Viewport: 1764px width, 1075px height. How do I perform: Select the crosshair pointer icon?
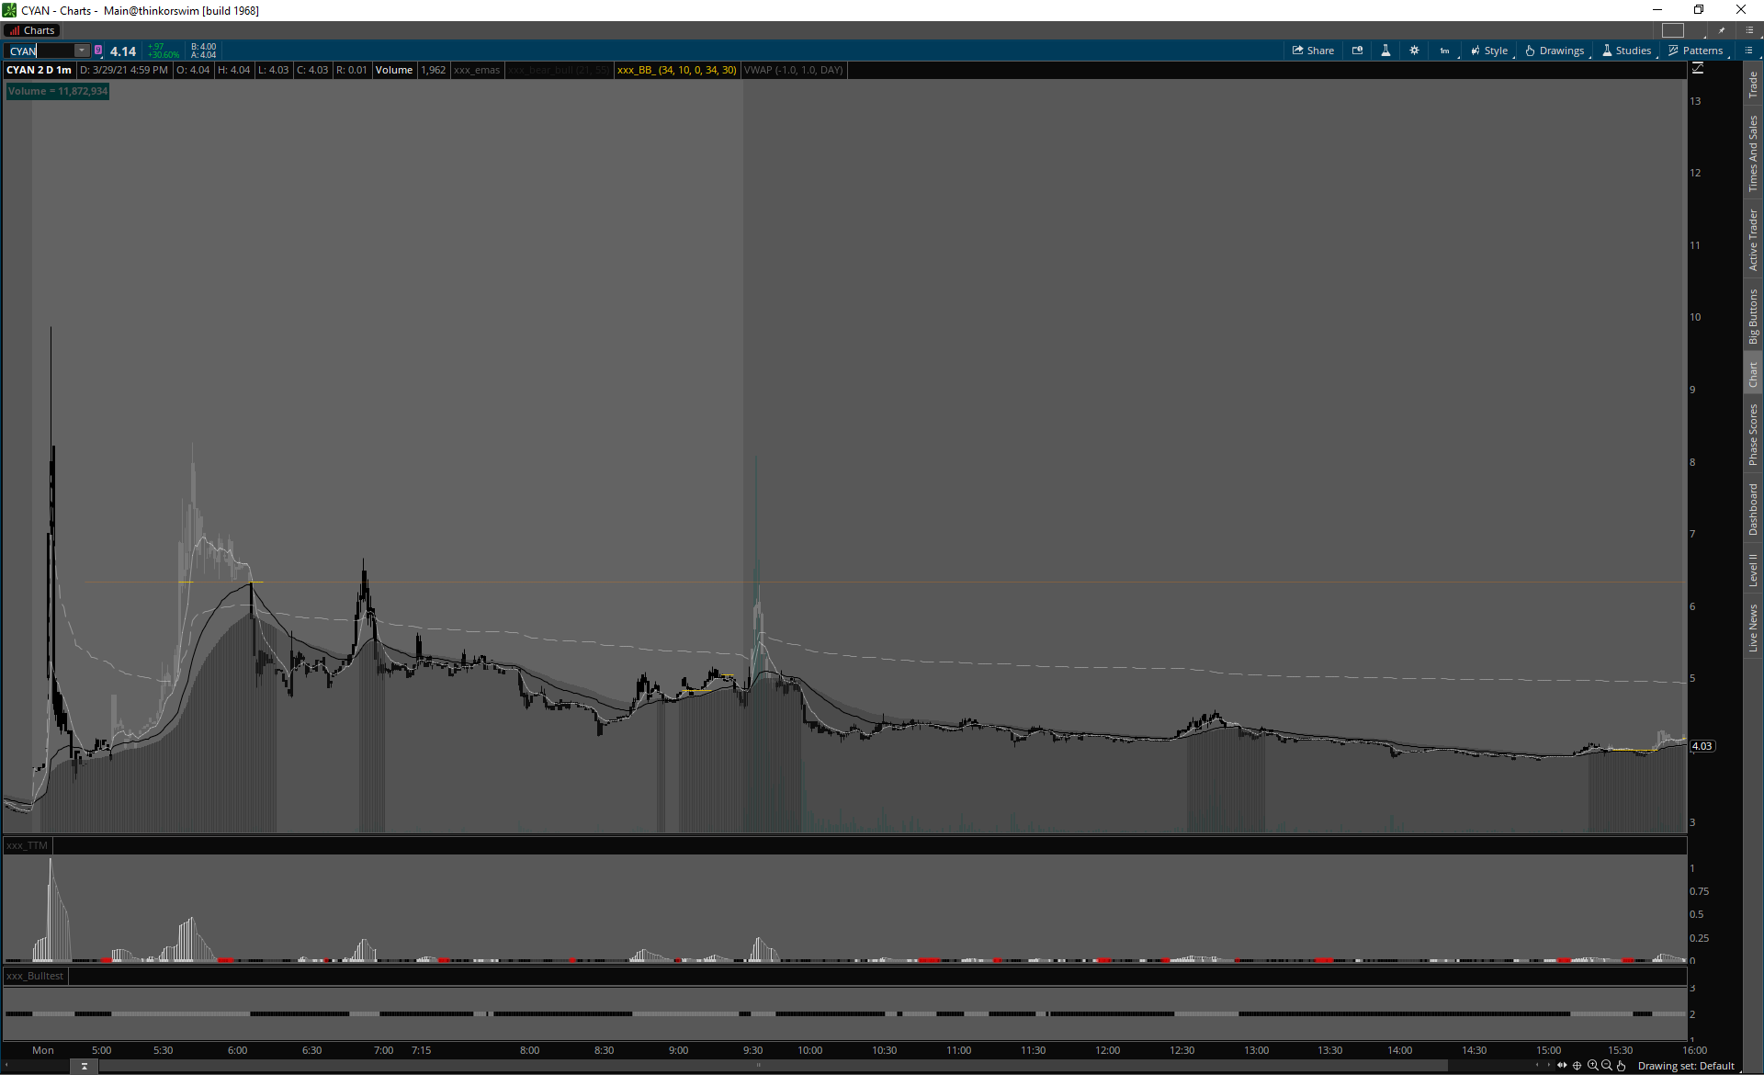1577,1066
